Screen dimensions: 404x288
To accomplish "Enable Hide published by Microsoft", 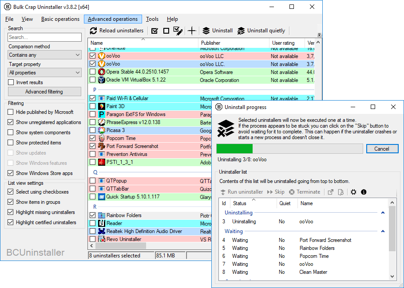I will [x=11, y=112].
